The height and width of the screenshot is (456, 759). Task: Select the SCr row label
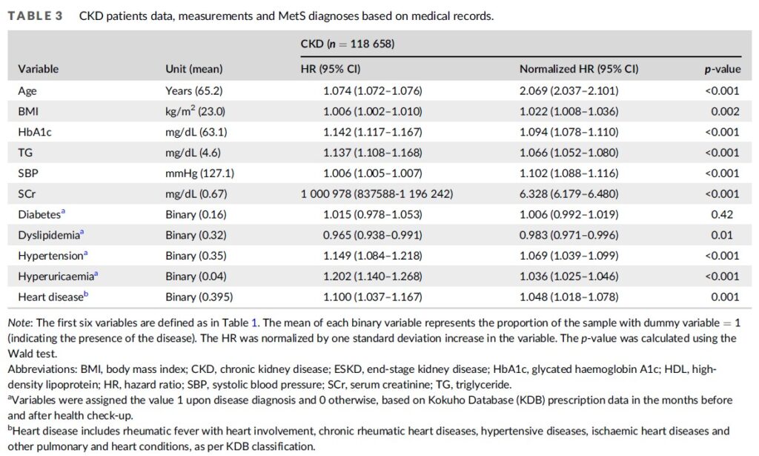tap(27, 194)
